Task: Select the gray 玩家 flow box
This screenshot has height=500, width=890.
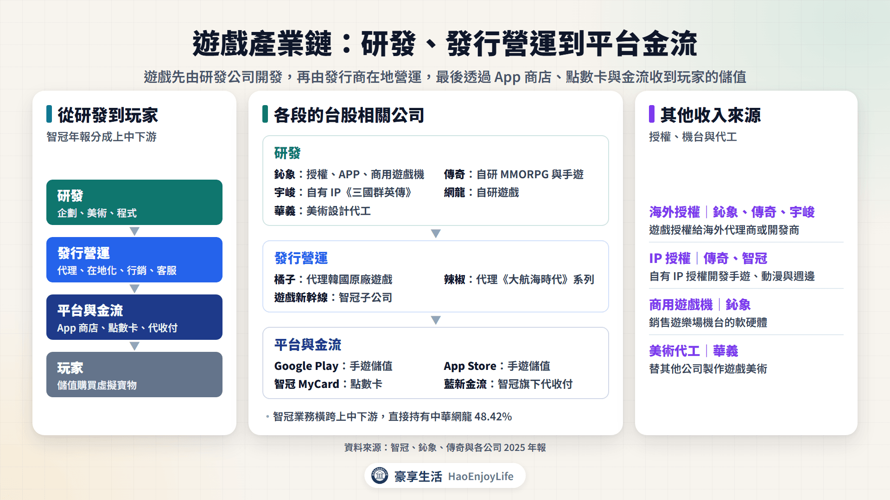Action: [x=134, y=375]
